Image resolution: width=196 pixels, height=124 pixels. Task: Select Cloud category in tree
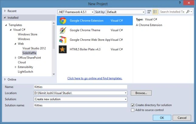(22, 62)
